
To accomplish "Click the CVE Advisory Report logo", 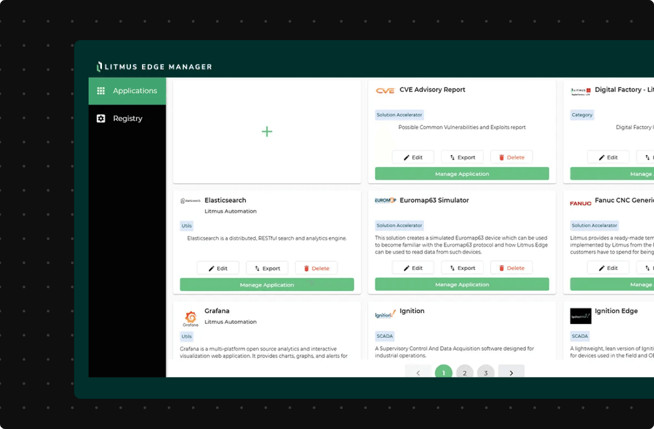I will click(385, 91).
